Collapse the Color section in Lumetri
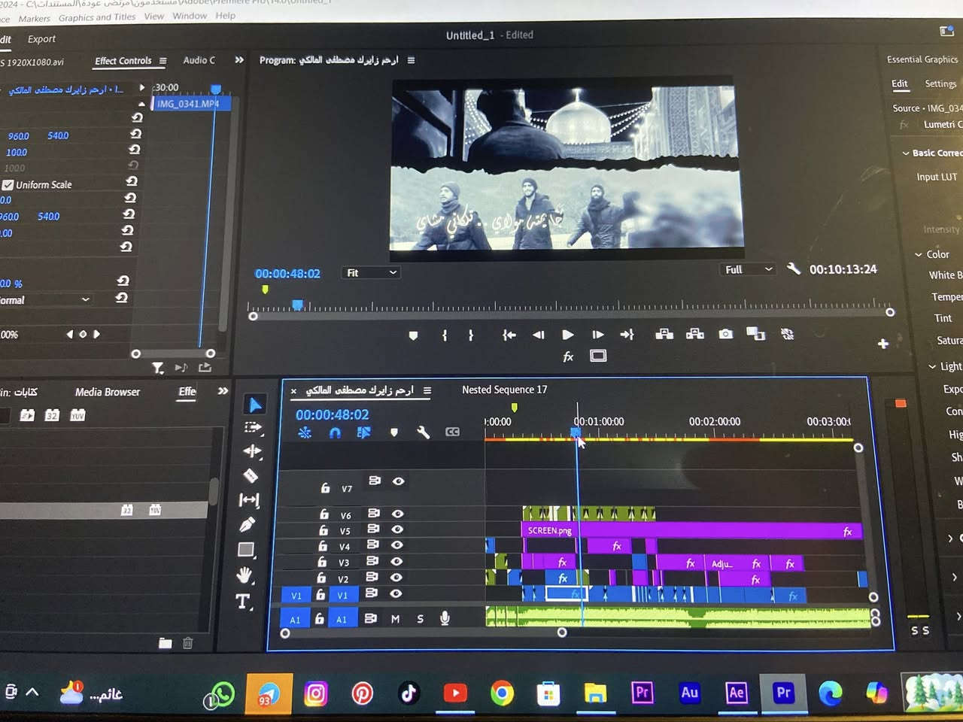 coord(919,255)
